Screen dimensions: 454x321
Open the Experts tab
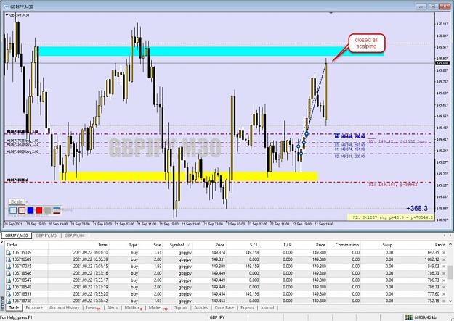(x=247, y=308)
